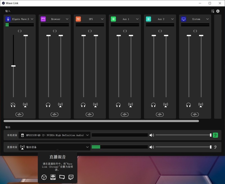
Task: Toggle listening to local mix ear button
Action: (215, 135)
